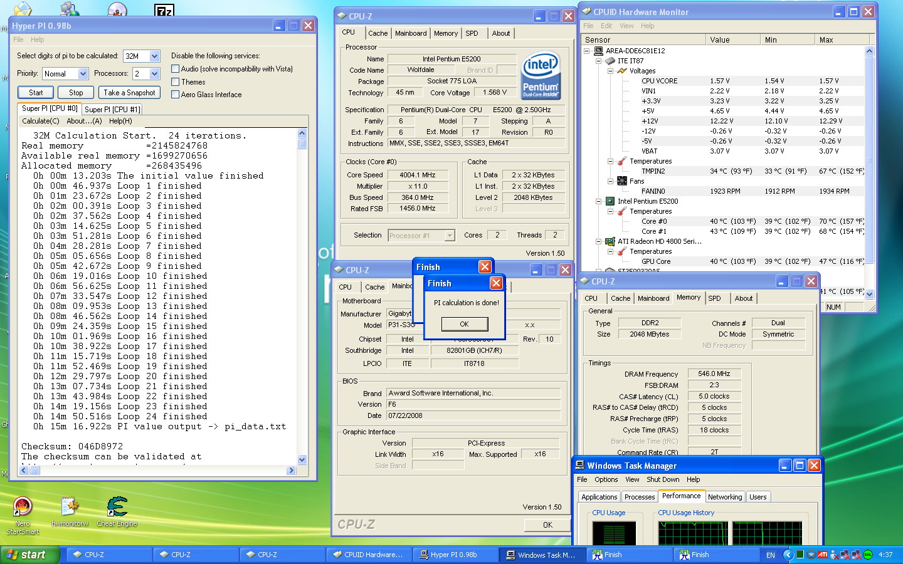Open the Cheat Engine desktop icon
Viewport: 903px width, 564px height.
[117, 506]
